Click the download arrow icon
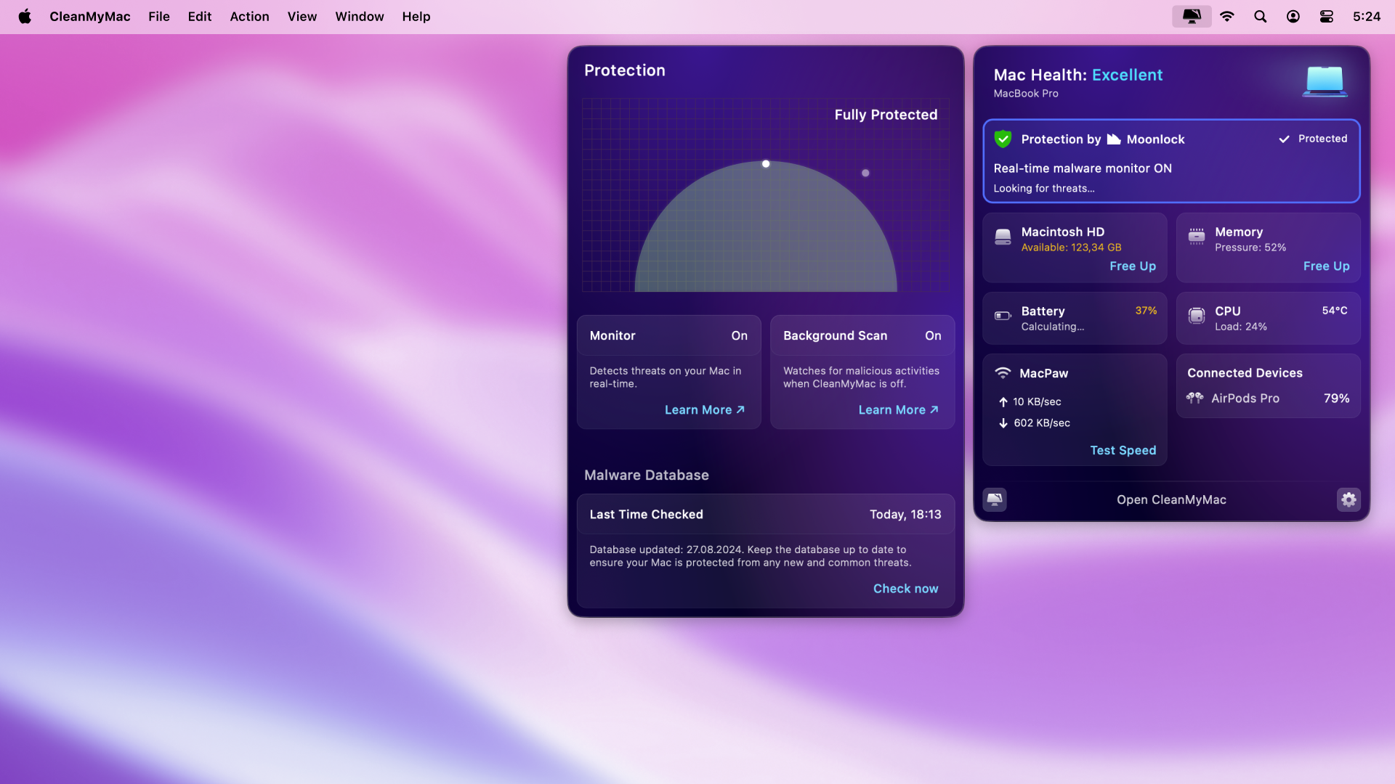This screenshot has width=1395, height=784. (1003, 422)
